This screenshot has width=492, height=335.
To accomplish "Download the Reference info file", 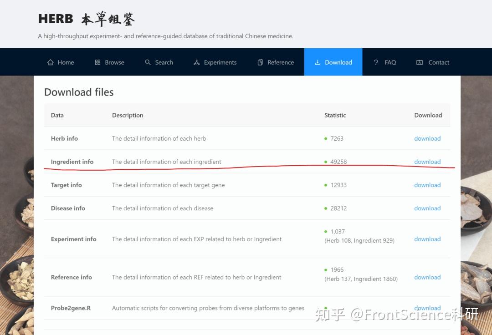I will (x=427, y=277).
